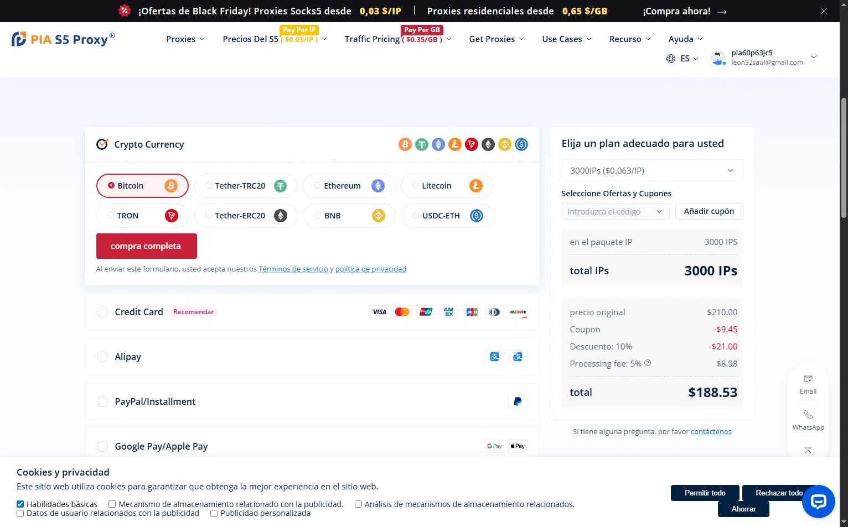Image resolution: width=848 pixels, height=527 pixels.
Task: Click the Bitcoin icon in the header row
Action: (x=405, y=144)
